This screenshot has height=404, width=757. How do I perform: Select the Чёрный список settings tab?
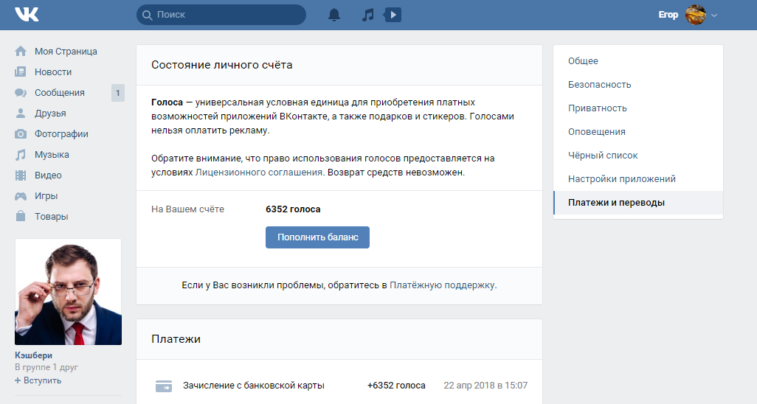[638, 156]
